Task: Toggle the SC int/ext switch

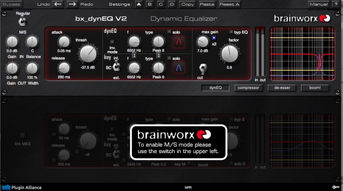Action: [116, 66]
